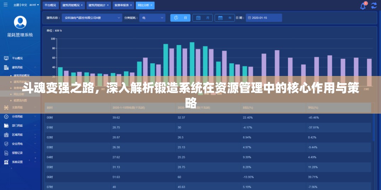Expand the 安全用电 sidebar group chevron
Screen dimensions: 381x190
35,144
